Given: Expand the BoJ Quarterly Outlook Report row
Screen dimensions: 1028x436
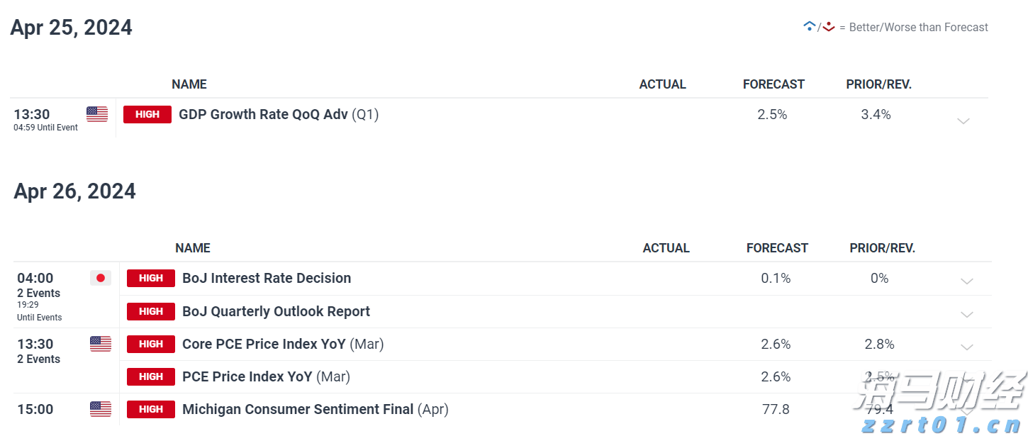Looking at the screenshot, I should click(x=966, y=314).
